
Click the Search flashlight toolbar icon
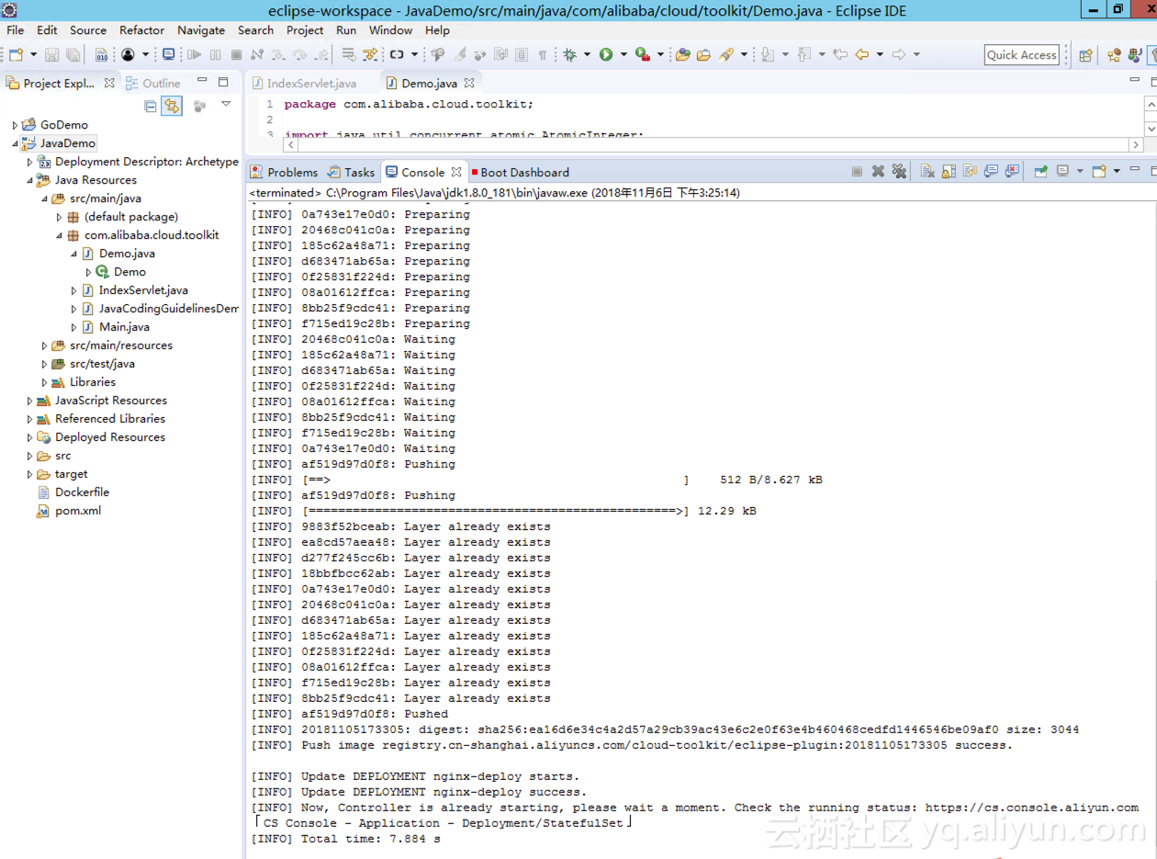pyautogui.click(x=726, y=55)
